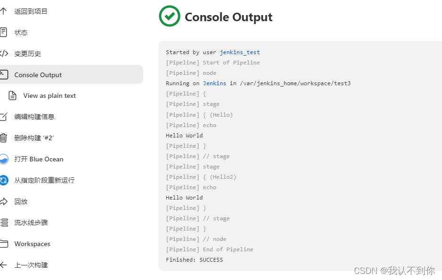
Task: Click the Blue Ocean wave icon
Action: pos(3,159)
